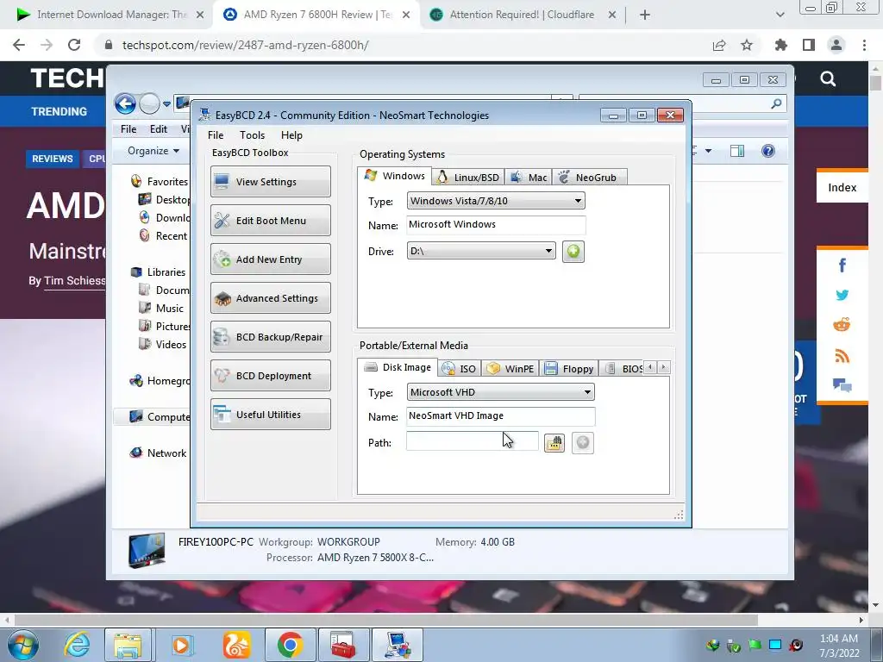Open the Chrome three-dot menu
Image resolution: width=883 pixels, height=662 pixels.
click(x=864, y=45)
